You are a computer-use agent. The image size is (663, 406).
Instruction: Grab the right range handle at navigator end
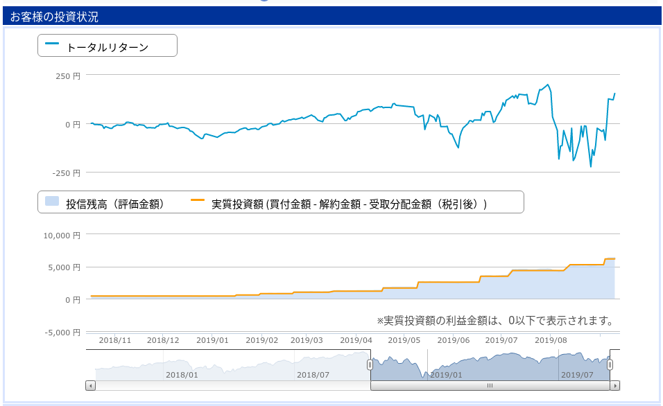(610, 364)
